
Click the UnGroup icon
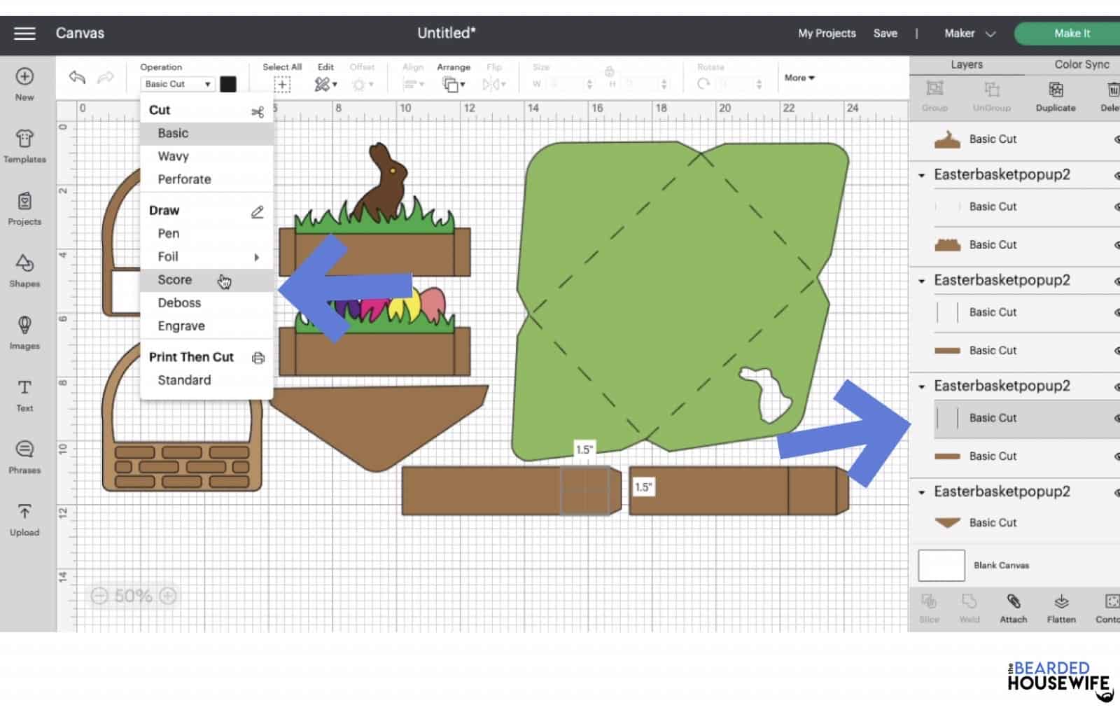(992, 89)
